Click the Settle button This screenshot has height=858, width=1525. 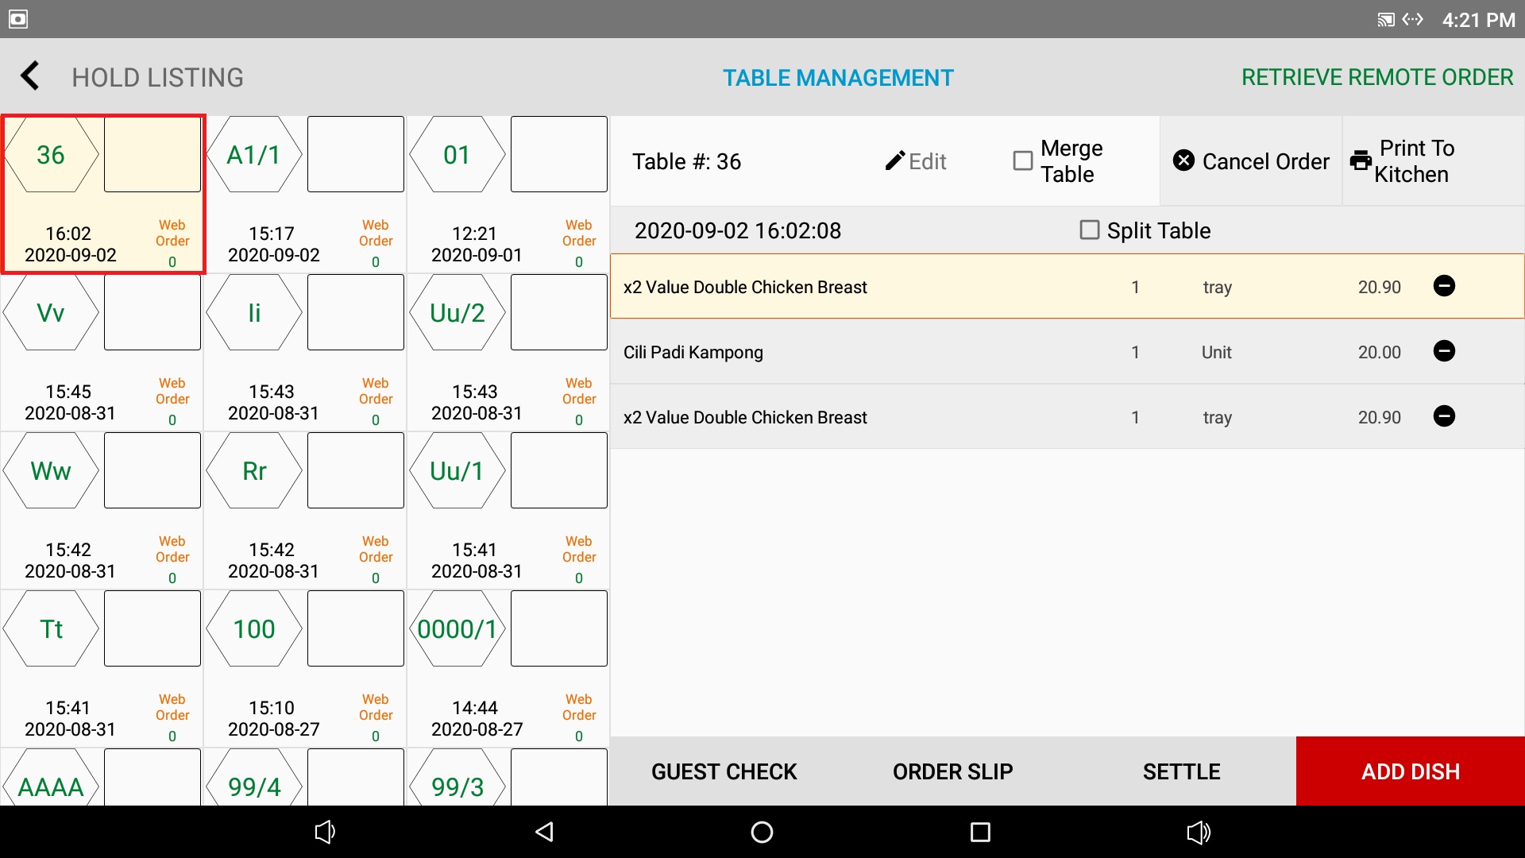1181,771
